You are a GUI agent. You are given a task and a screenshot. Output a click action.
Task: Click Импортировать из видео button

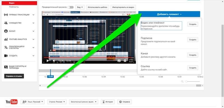click(123, 7)
